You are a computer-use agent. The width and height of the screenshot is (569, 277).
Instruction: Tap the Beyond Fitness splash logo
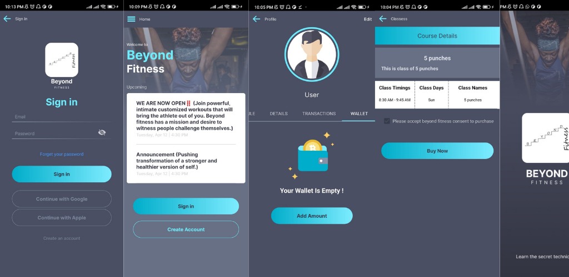(x=546, y=138)
